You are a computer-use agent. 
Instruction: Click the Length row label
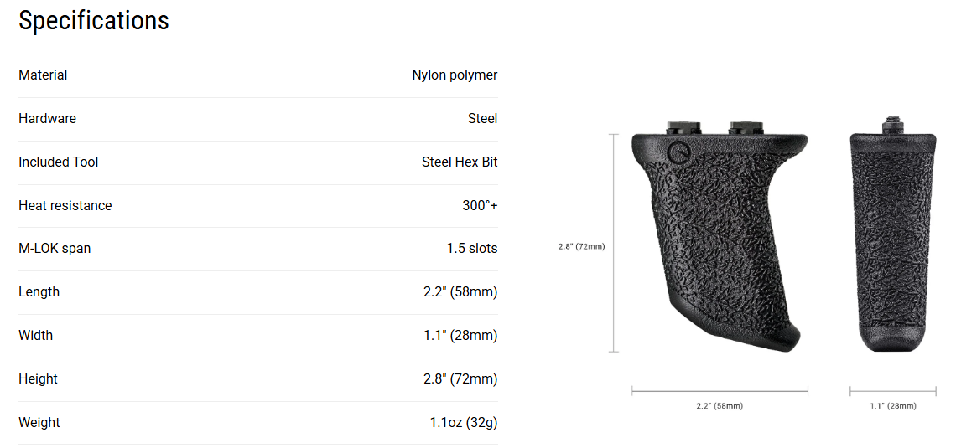click(39, 292)
